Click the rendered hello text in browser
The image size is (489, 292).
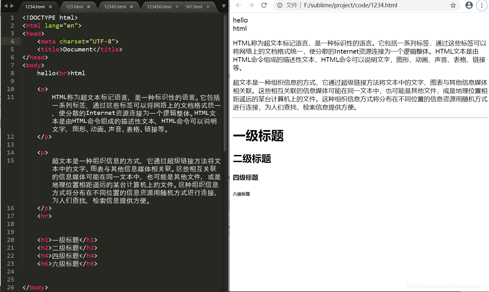[x=240, y=20]
